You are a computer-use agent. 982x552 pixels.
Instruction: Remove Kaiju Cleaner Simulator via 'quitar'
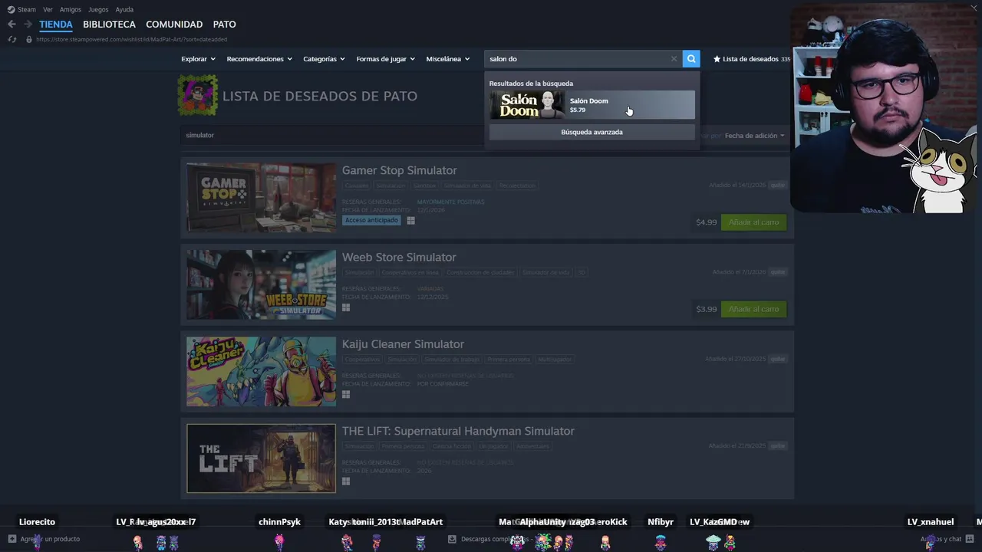tap(778, 359)
